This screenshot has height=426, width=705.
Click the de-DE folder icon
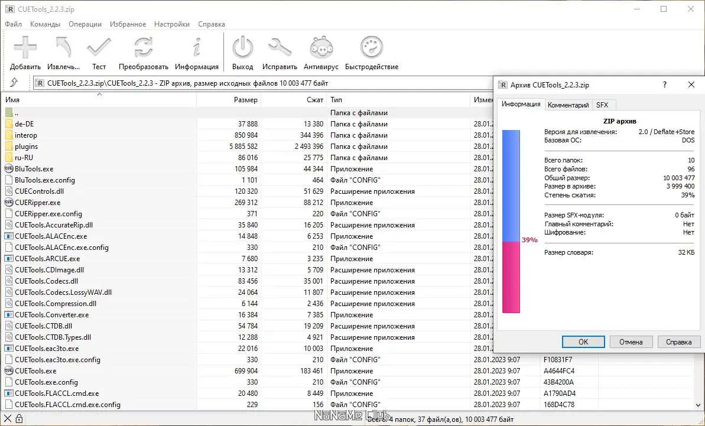9,124
